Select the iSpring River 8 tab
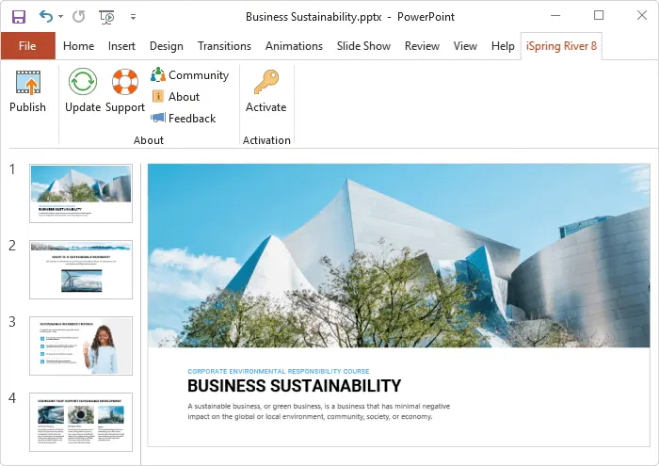The image size is (659, 466). pos(561,46)
